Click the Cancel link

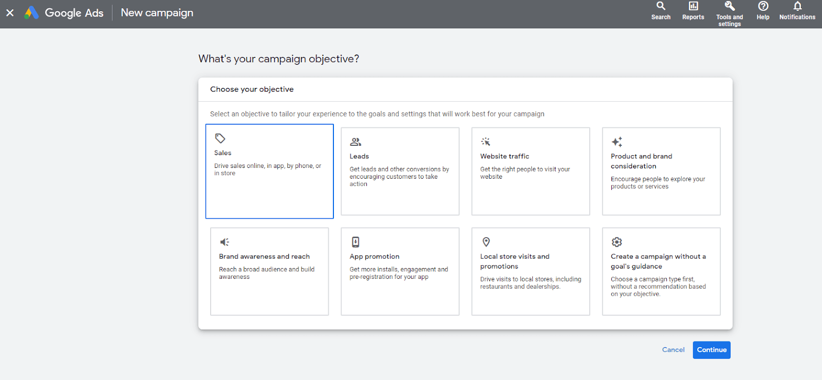coord(673,350)
